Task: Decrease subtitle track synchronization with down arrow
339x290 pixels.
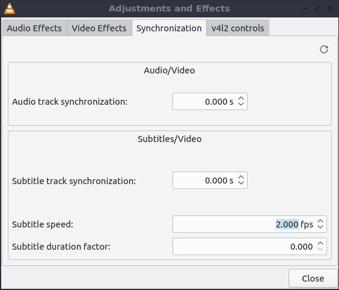Action: 241,183
